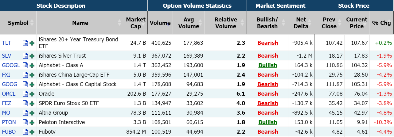Add PTON with the green plus icon
Image resolution: width=394 pixels, height=137 pixels.
[32, 122]
